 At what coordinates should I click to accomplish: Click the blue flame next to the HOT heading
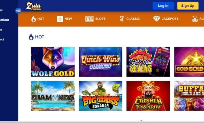[31, 37]
